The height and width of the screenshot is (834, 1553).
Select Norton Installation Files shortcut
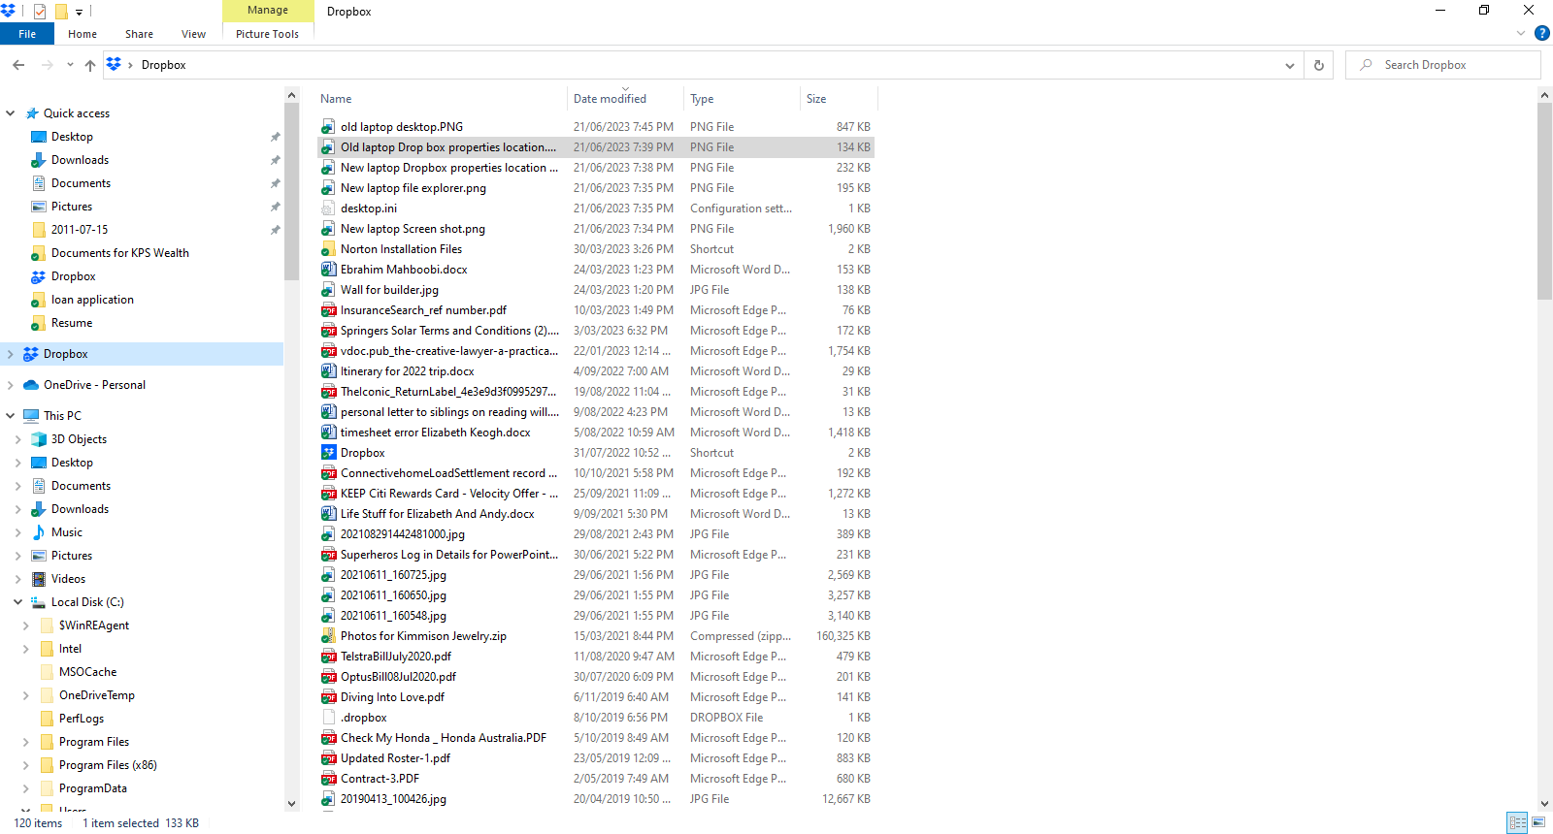click(x=401, y=249)
